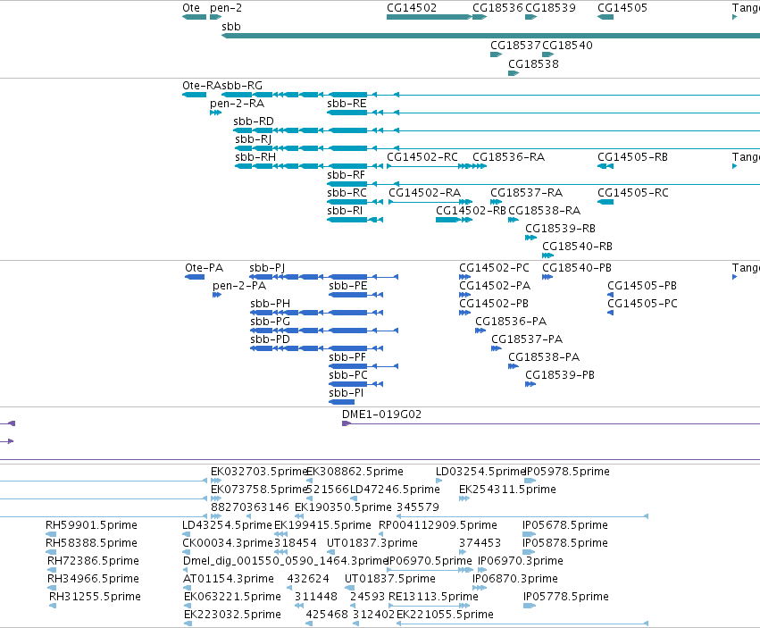
Task: Click the EK308862.5prime EST label
Action: pyautogui.click(x=355, y=472)
